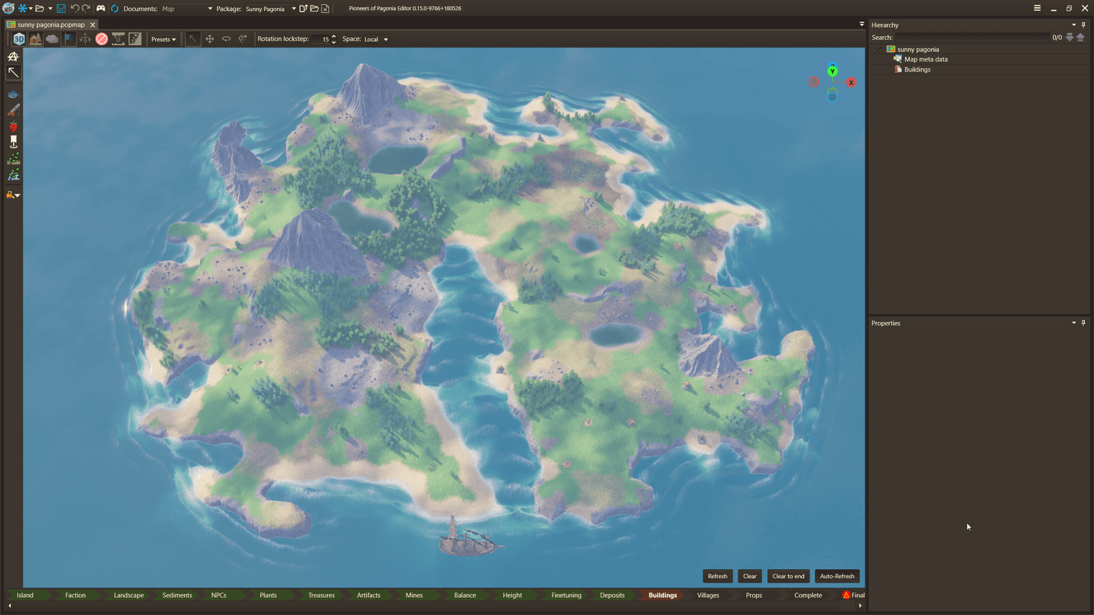Screen dimensions: 1094x615
Task: Toggle the cloud/fog display icon
Action: (x=52, y=39)
